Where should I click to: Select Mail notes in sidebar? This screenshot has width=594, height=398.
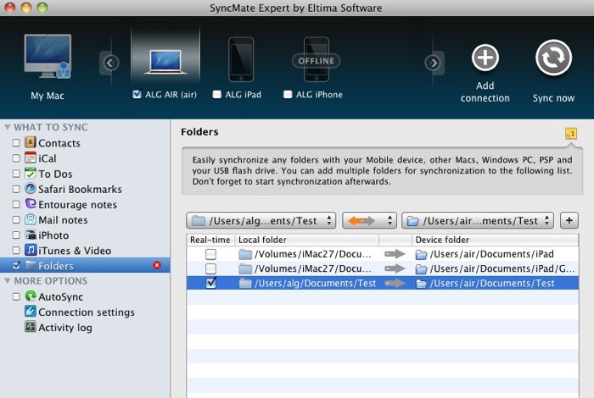pyautogui.click(x=63, y=220)
